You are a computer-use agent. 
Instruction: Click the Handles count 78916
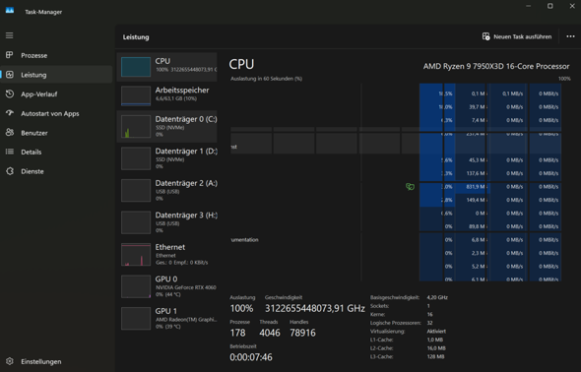pyautogui.click(x=302, y=333)
